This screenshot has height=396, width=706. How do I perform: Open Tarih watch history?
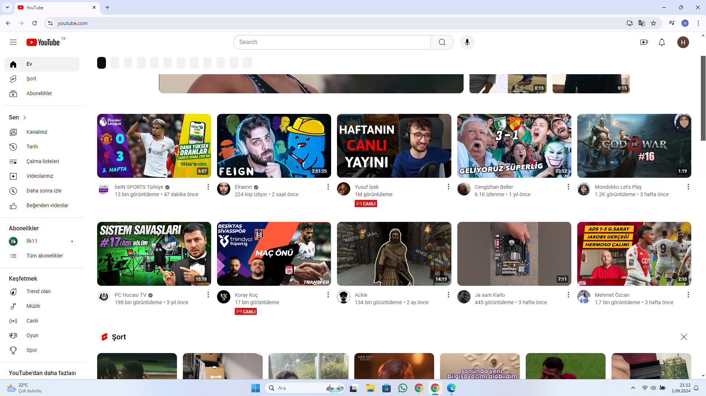(42, 147)
